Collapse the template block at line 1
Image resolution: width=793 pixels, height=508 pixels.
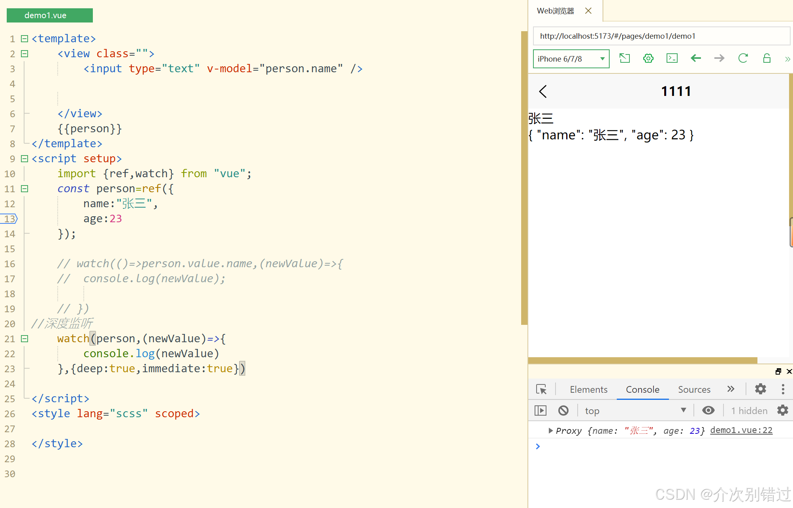coord(24,39)
